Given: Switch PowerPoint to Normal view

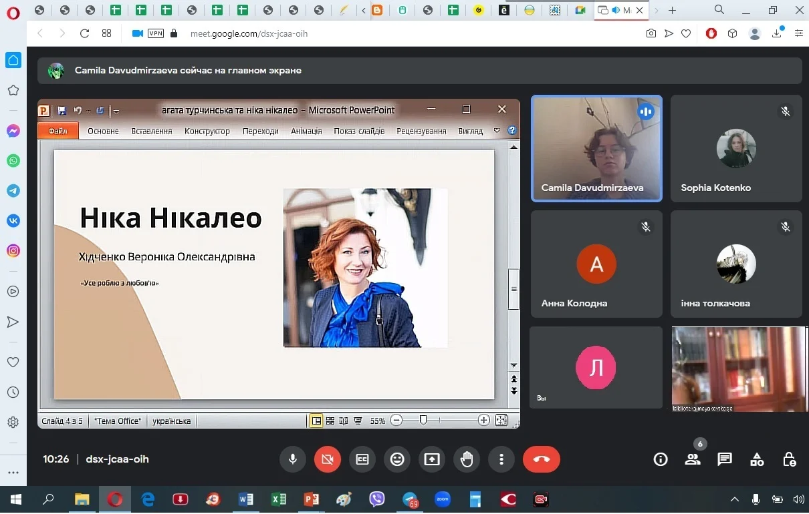Looking at the screenshot, I should pos(316,421).
